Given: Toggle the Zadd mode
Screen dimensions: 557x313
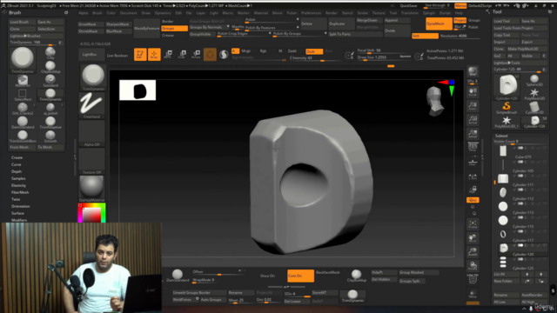Looking at the screenshot, I should click(x=292, y=51).
